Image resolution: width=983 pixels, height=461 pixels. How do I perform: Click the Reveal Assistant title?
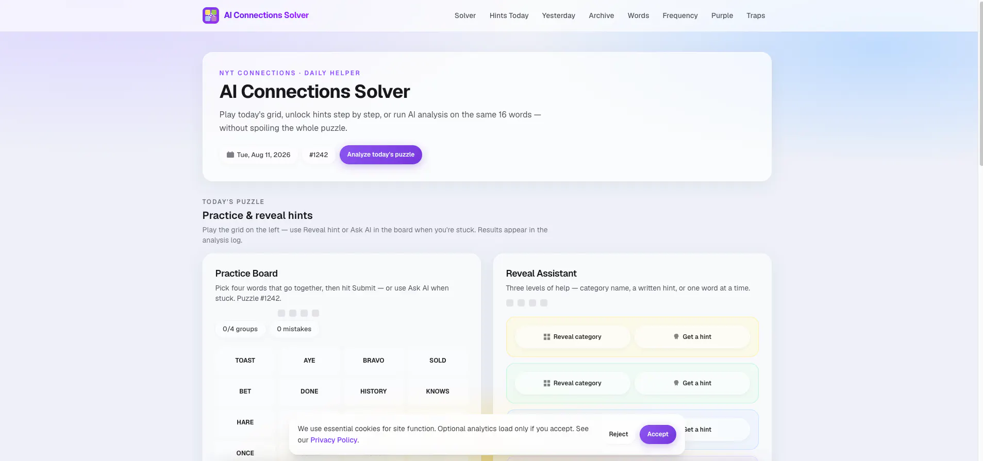(541, 274)
